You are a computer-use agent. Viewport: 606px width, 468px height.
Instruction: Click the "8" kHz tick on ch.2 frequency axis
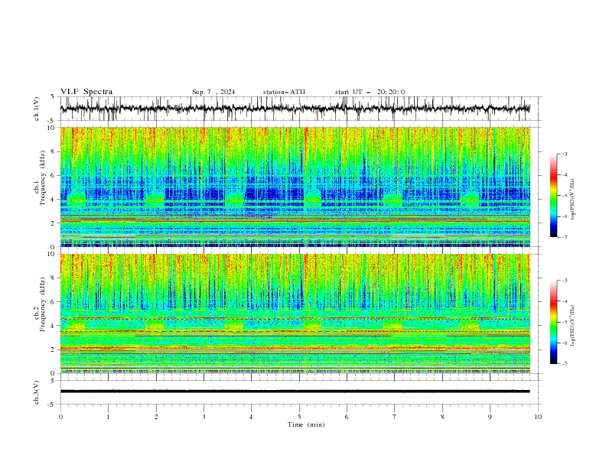pyautogui.click(x=54, y=278)
